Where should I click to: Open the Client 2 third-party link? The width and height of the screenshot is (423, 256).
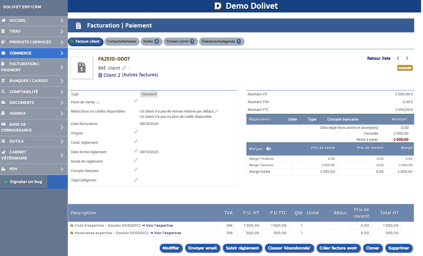112,75
